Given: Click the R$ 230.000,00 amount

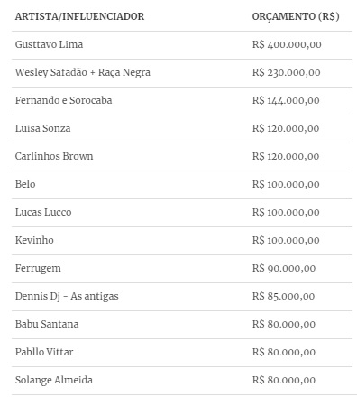Looking at the screenshot, I should point(287,72).
